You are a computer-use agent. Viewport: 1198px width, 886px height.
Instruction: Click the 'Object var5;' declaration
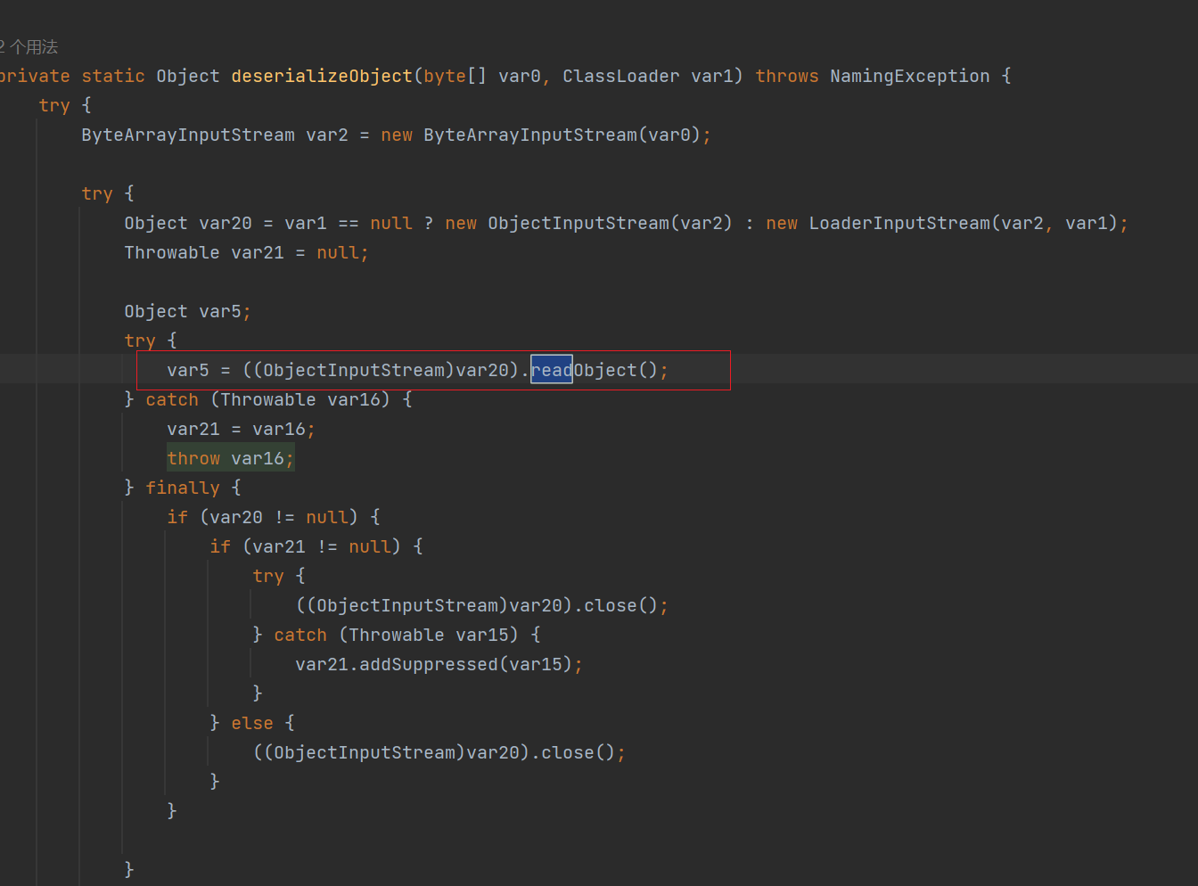click(x=187, y=312)
